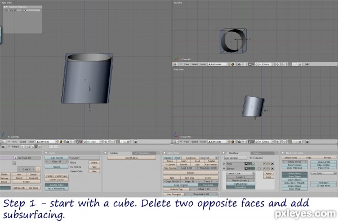The width and height of the screenshot is (338, 221).
Task: Click the current frame number field
Action: pos(54,147)
